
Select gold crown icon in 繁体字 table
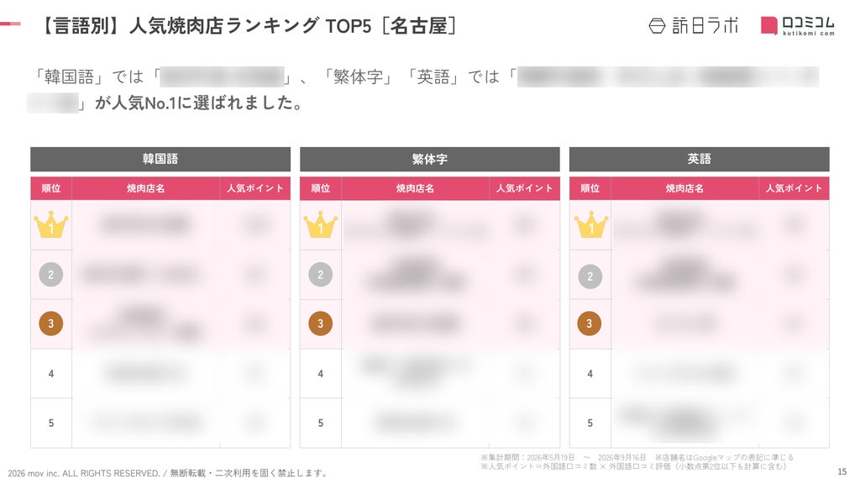[x=320, y=224]
